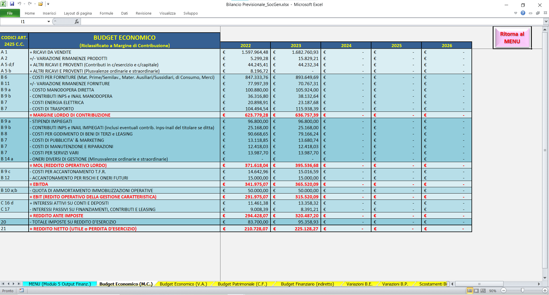Switch to Variazioni B.P. sheet

click(395, 284)
